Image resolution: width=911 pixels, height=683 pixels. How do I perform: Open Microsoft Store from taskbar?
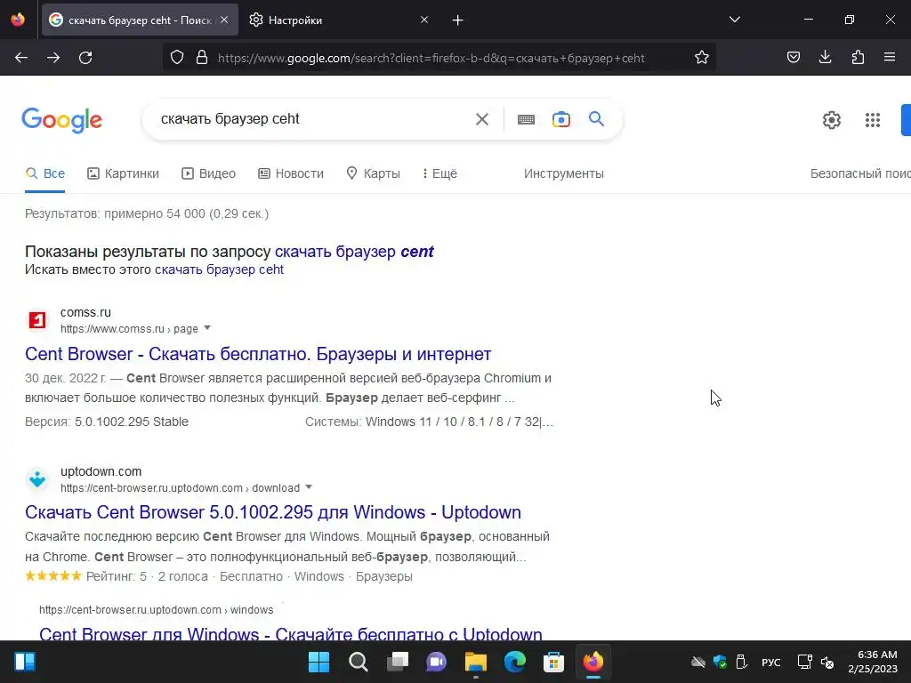pyautogui.click(x=553, y=662)
